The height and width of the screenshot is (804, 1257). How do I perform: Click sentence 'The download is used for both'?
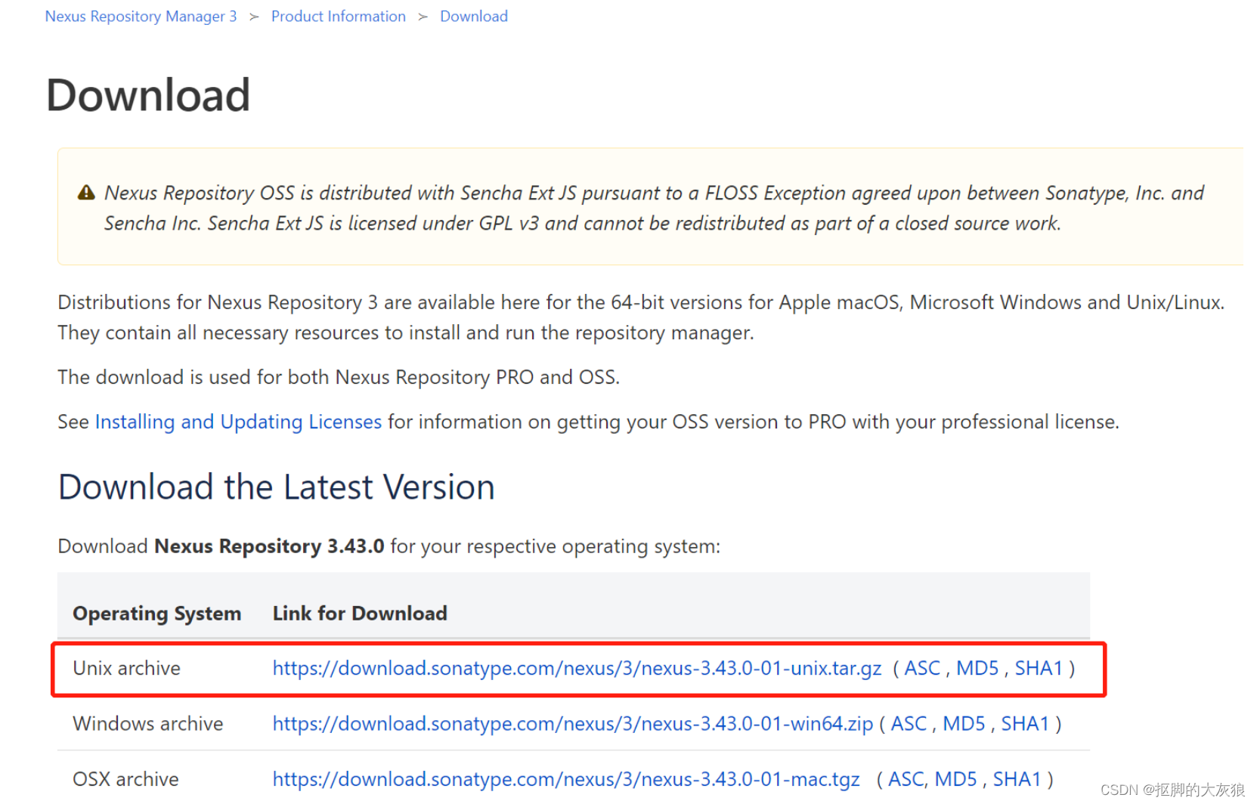click(x=339, y=377)
